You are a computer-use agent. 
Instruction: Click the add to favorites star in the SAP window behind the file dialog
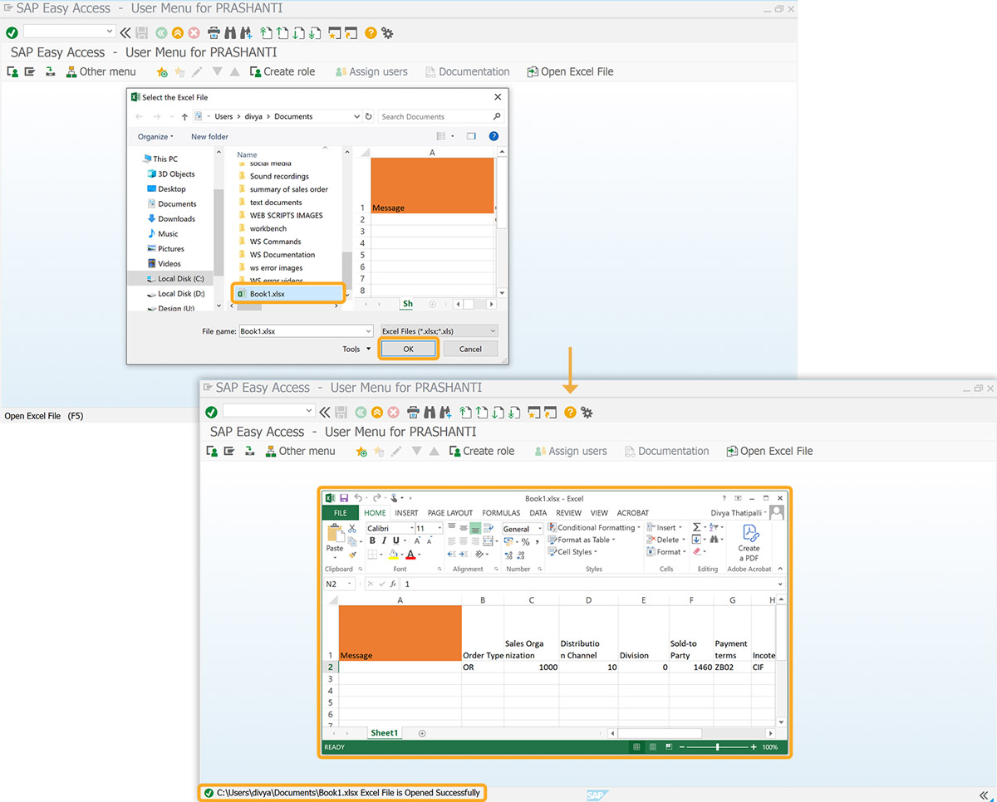tap(162, 72)
